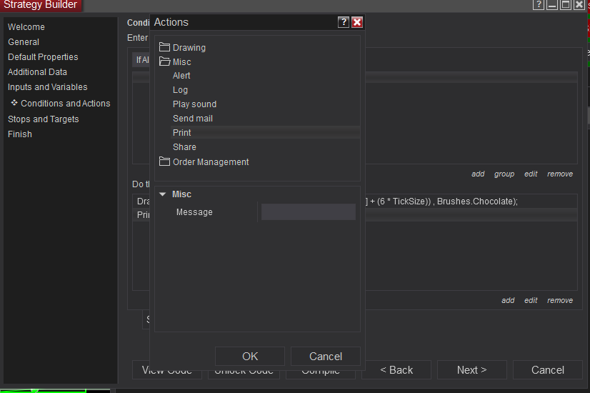Click the Actions dialog help icon
Screen dimensions: 590x393
point(344,22)
